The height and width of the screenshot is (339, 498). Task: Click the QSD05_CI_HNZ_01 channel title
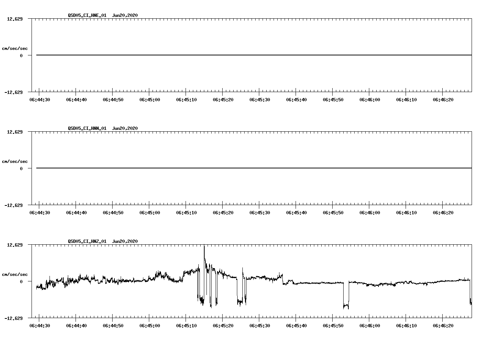tap(87, 241)
